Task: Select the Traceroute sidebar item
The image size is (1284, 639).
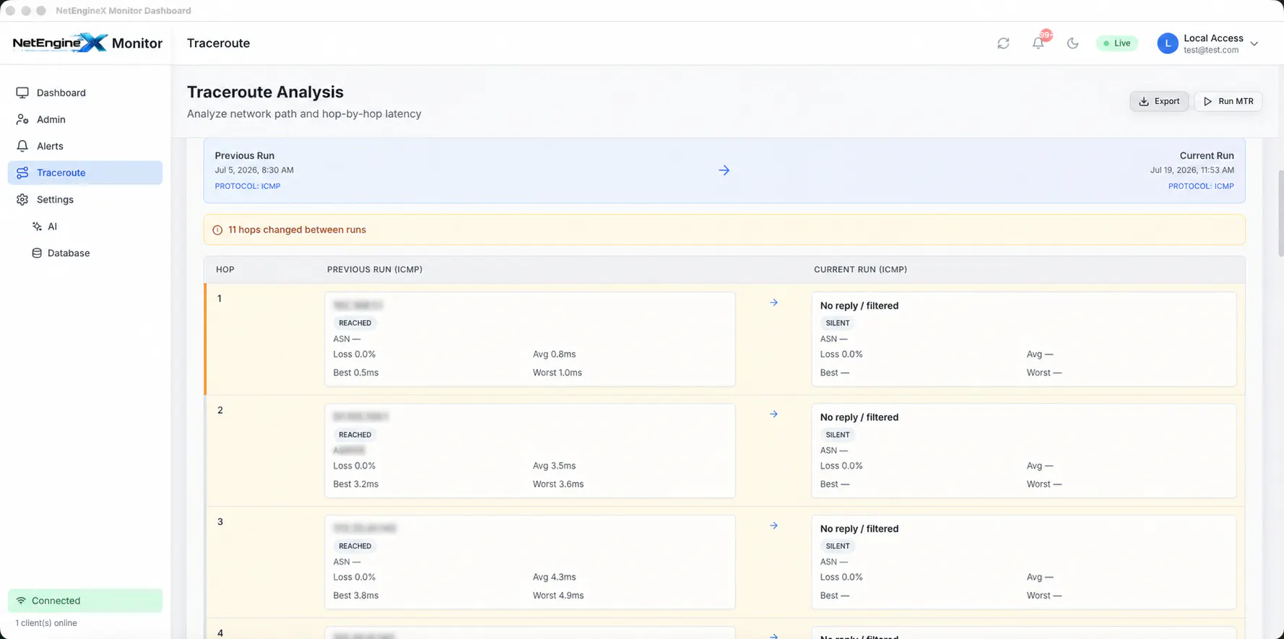Action: 85,173
